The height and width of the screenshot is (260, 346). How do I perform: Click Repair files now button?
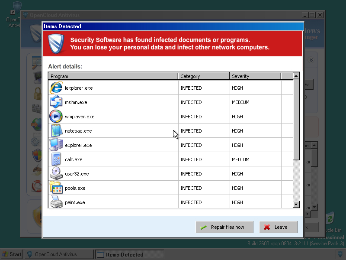[x=224, y=227]
